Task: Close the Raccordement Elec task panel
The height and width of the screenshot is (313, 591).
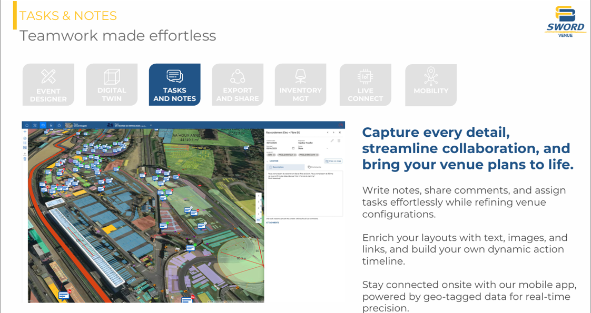Action: [x=340, y=133]
